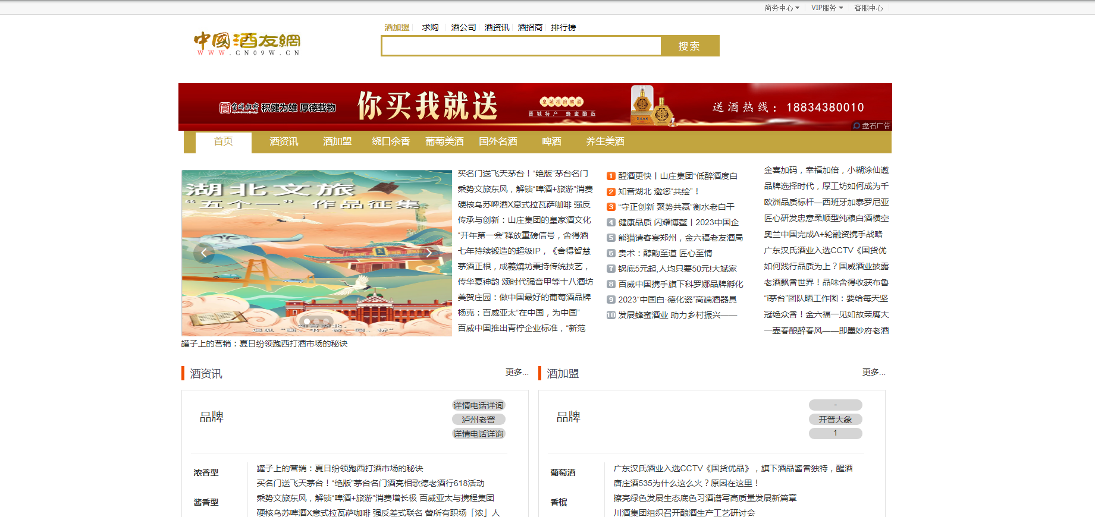The width and height of the screenshot is (1095, 517).
Task: Open article 冠绝众香!金六福一见如故
Action: coord(826,314)
